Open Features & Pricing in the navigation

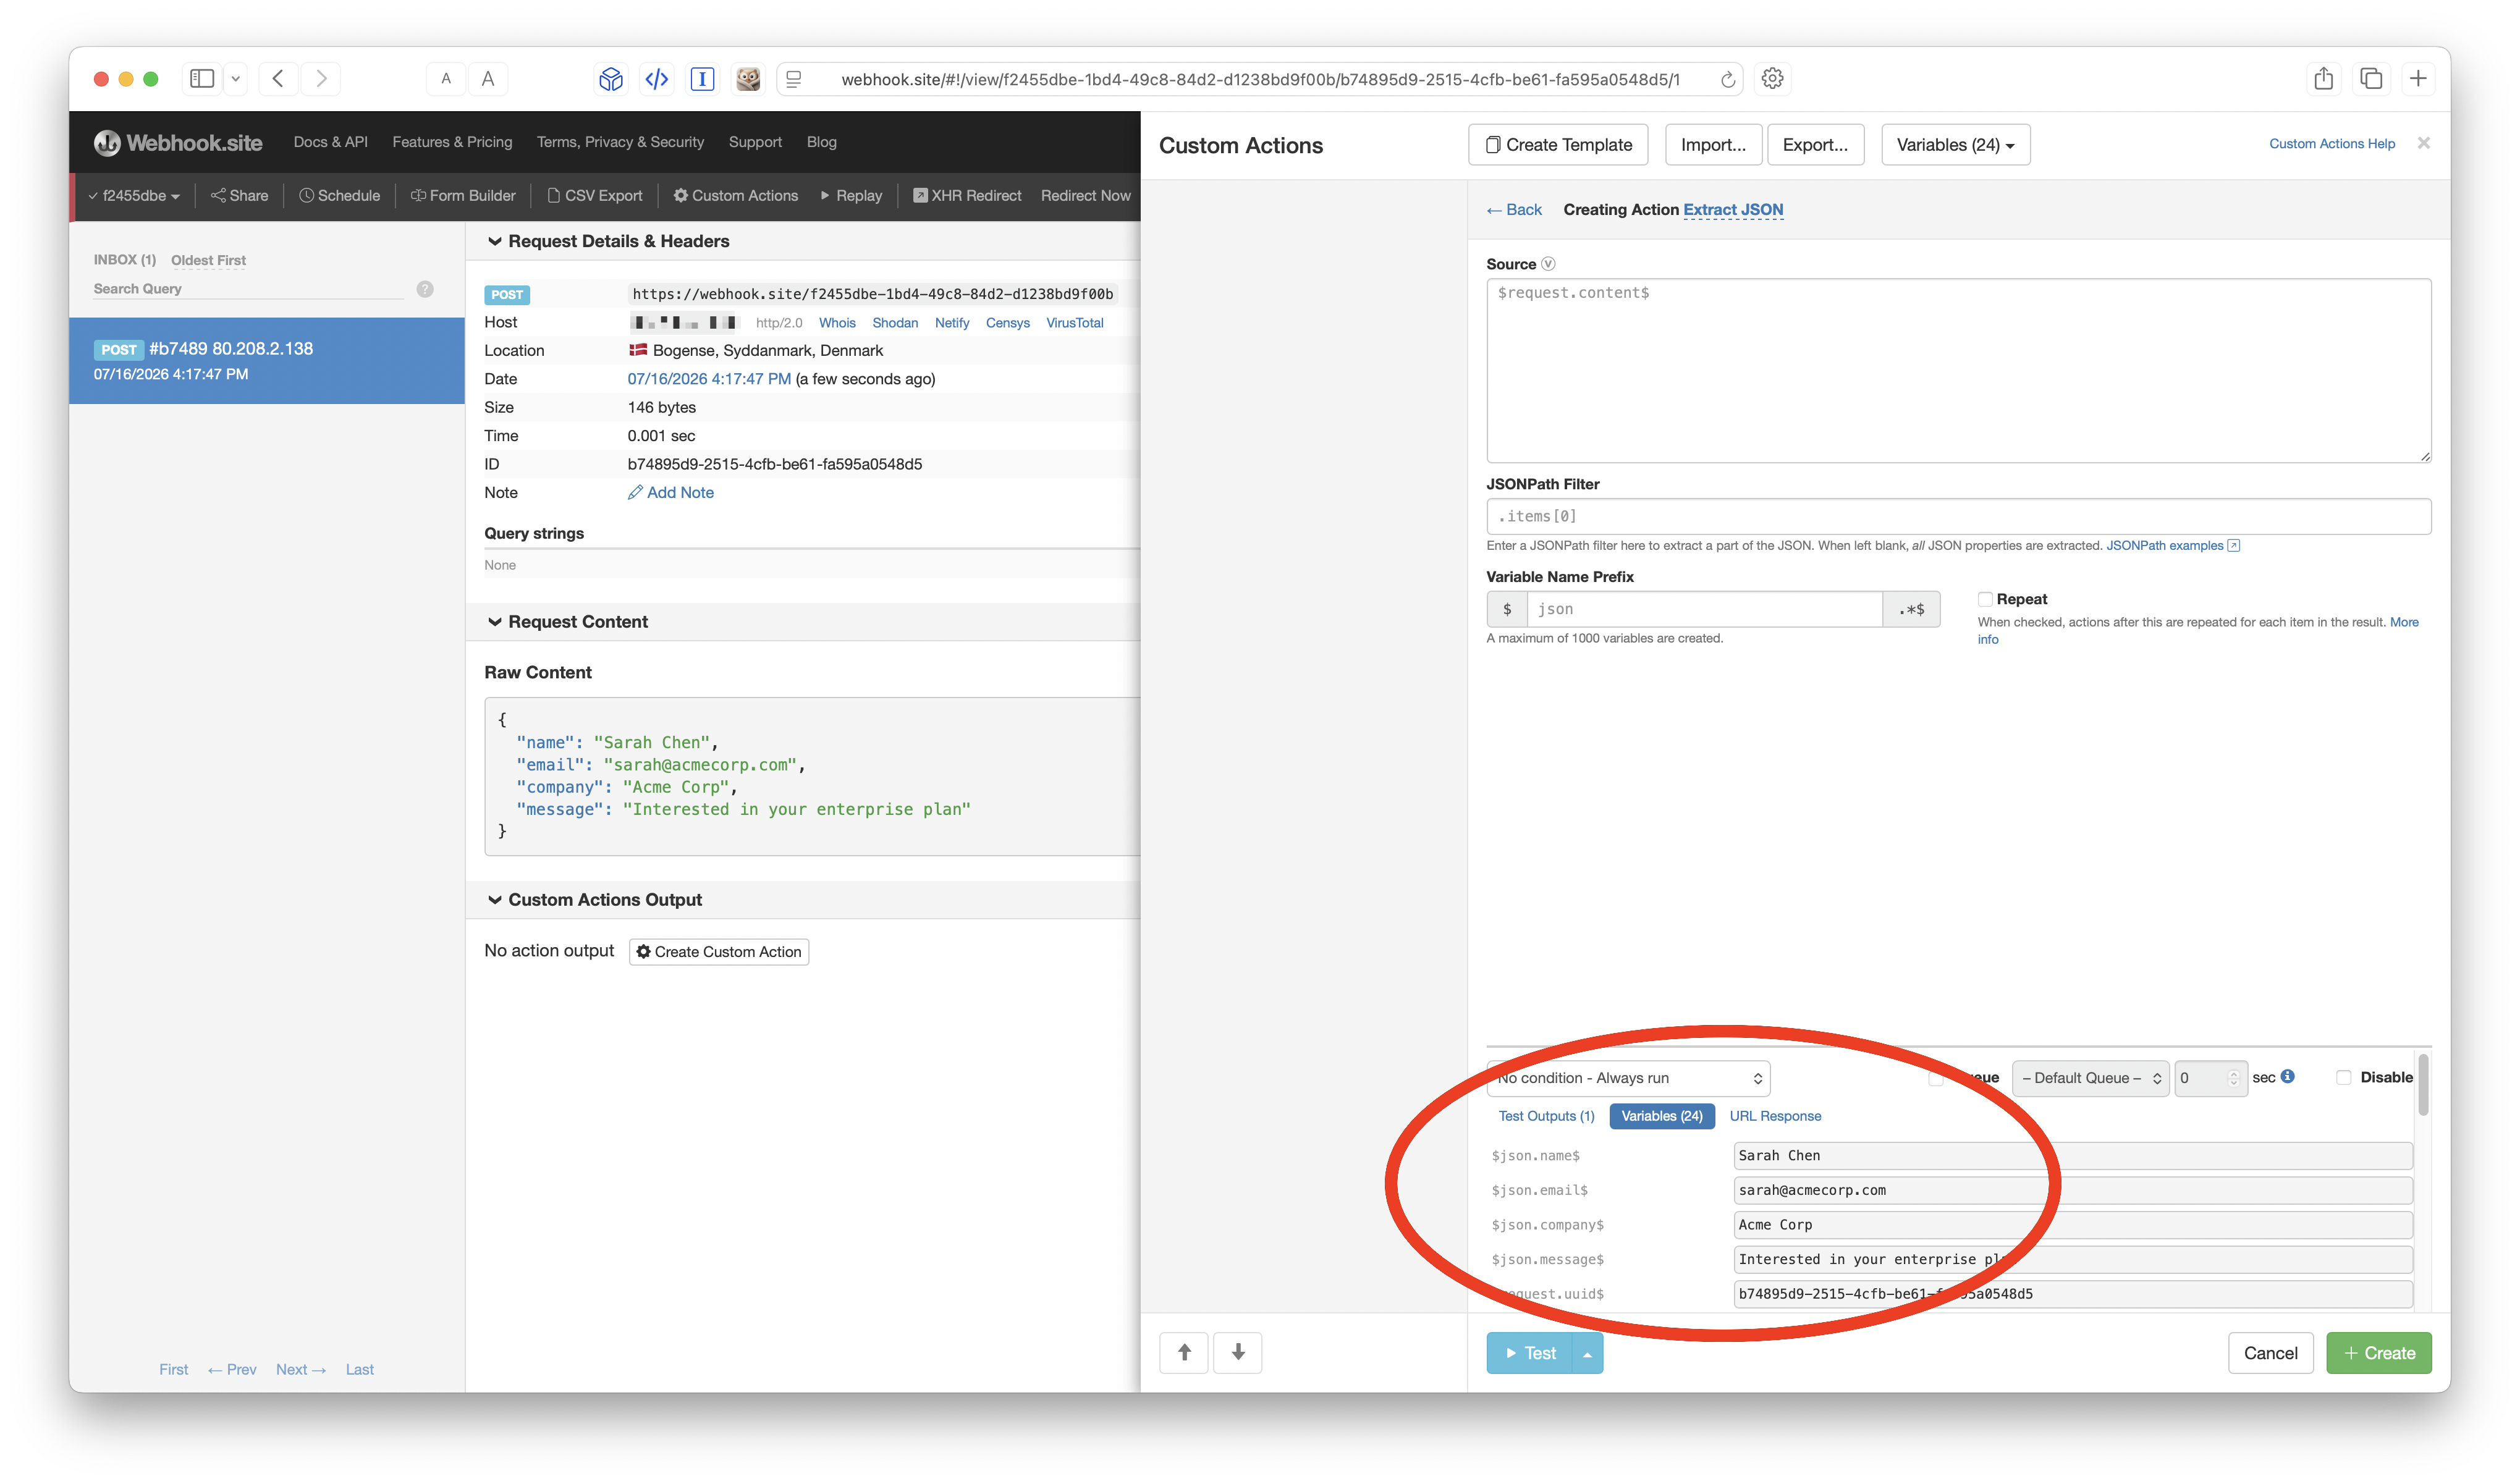pos(452,142)
